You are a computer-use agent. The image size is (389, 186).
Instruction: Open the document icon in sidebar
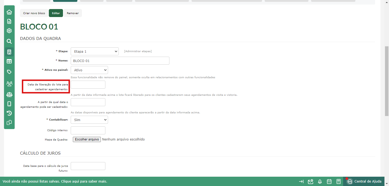coord(9,21)
